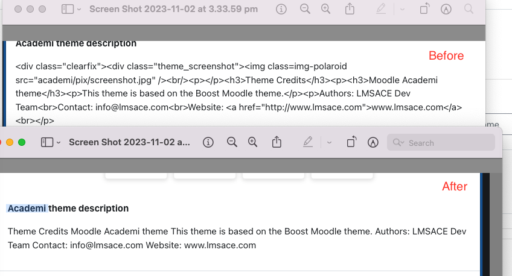Rotate the image in the back Preview window
The width and height of the screenshot is (512, 276).
(x=424, y=9)
